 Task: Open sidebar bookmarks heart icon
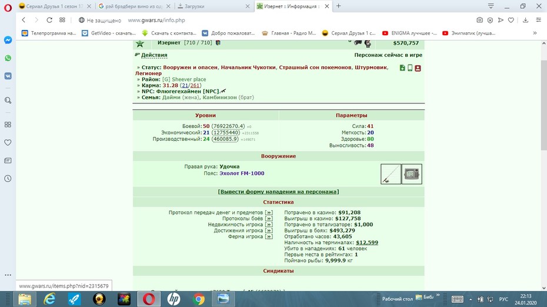tap(8, 143)
